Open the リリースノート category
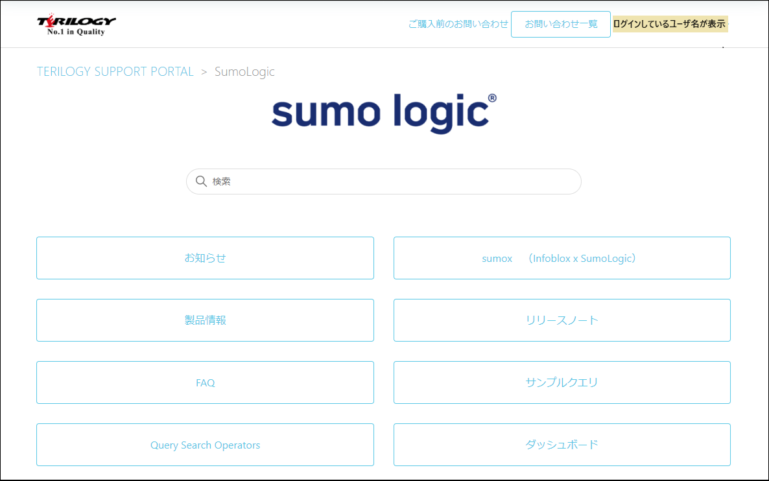Image resolution: width=769 pixels, height=481 pixels. tap(562, 320)
